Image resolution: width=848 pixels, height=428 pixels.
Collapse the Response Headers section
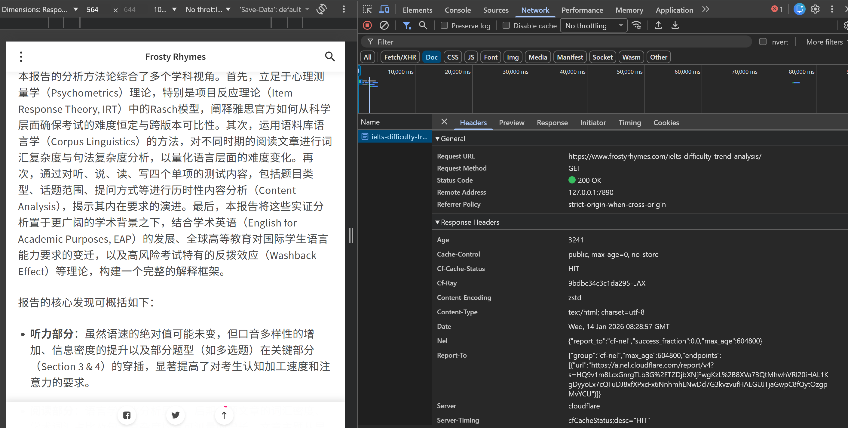click(x=438, y=222)
